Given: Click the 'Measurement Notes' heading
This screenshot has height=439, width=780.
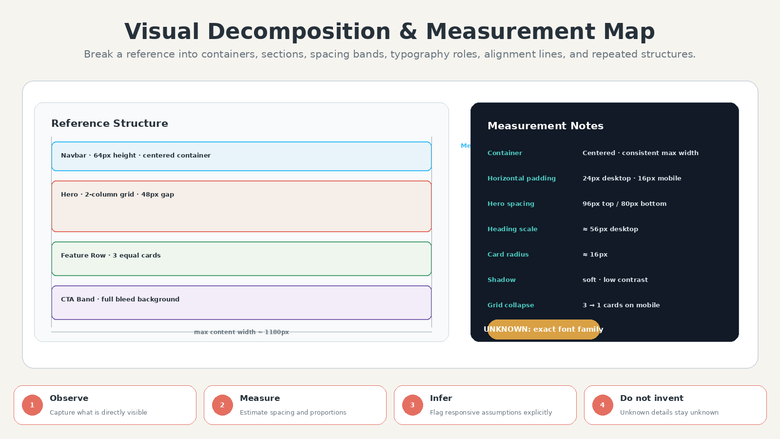Looking at the screenshot, I should coord(546,126).
